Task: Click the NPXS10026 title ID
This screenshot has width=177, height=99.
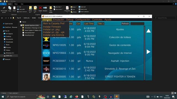Action: pyautogui.click(x=59, y=45)
